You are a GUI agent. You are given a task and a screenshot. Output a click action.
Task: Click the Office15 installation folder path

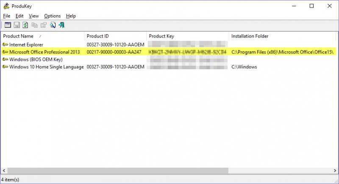pos(282,52)
